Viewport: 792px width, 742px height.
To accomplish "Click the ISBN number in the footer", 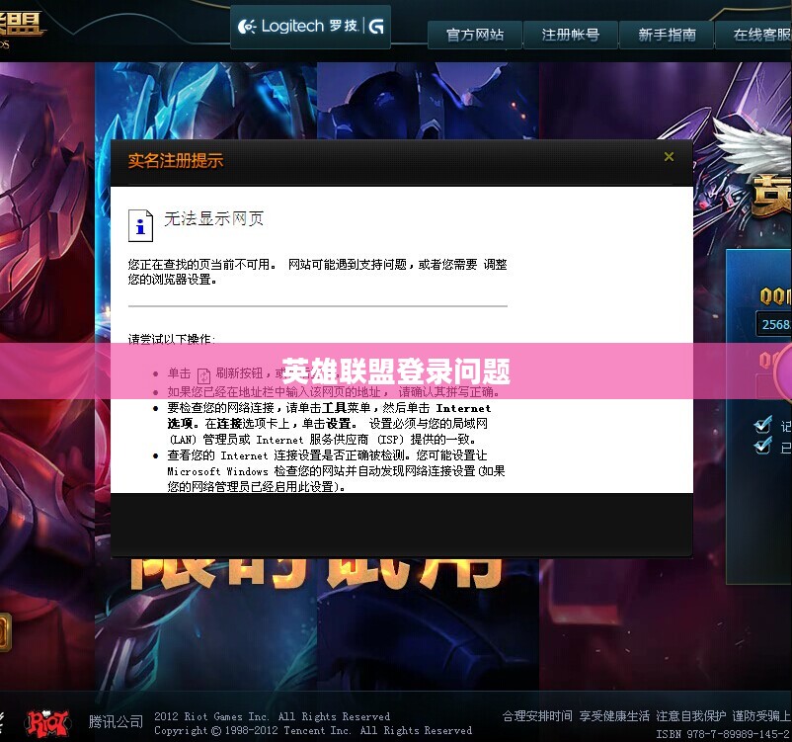I will tap(723, 734).
